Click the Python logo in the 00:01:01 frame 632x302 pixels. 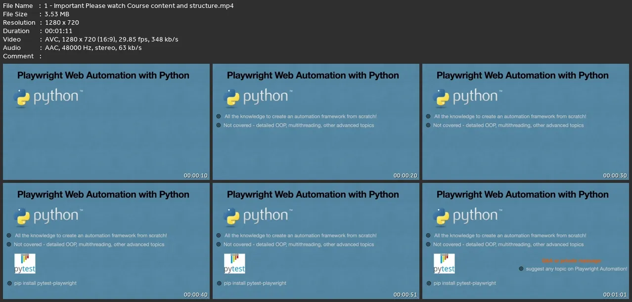[x=467, y=216]
